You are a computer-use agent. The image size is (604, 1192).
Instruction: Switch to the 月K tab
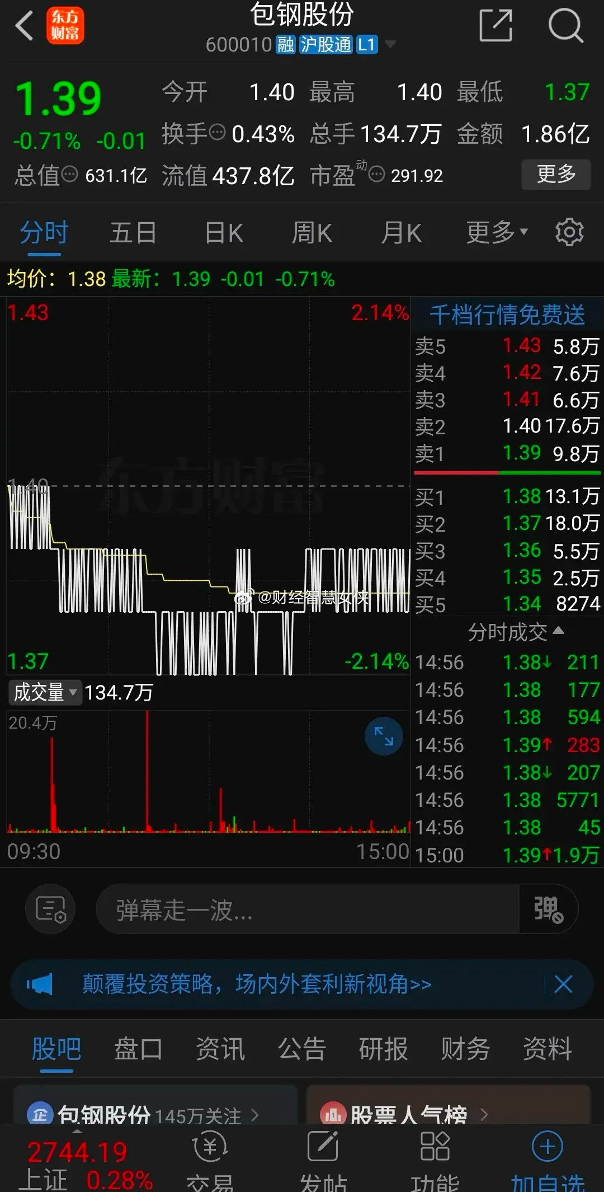click(x=401, y=232)
